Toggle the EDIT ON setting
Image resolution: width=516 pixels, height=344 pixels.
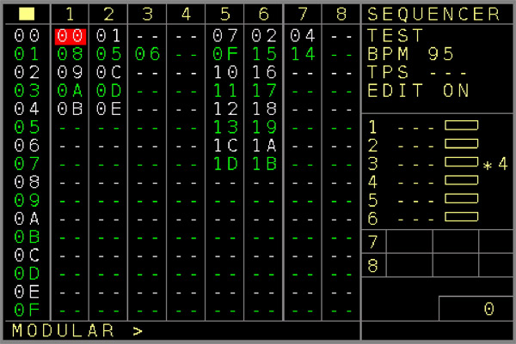pyautogui.click(x=418, y=90)
